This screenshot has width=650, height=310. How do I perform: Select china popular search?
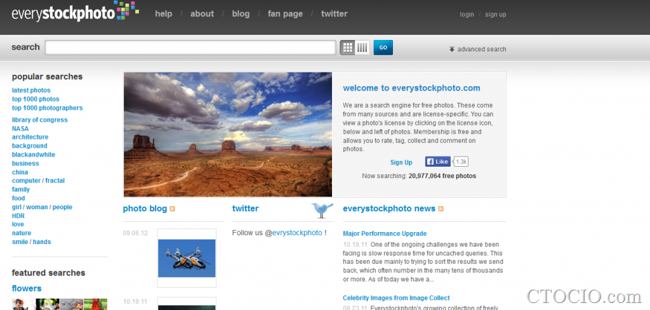point(20,172)
